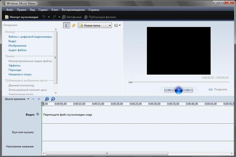Click timeline scroll left arrow
236x157 pixels.
tap(44, 153)
